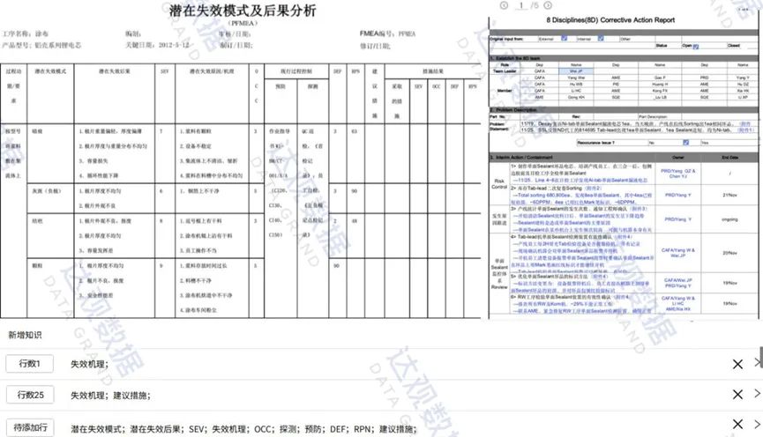The width and height of the screenshot is (763, 437).
Task: Click the 8 Disciplines(8D) Corrective Action Report title
Action: (x=610, y=20)
